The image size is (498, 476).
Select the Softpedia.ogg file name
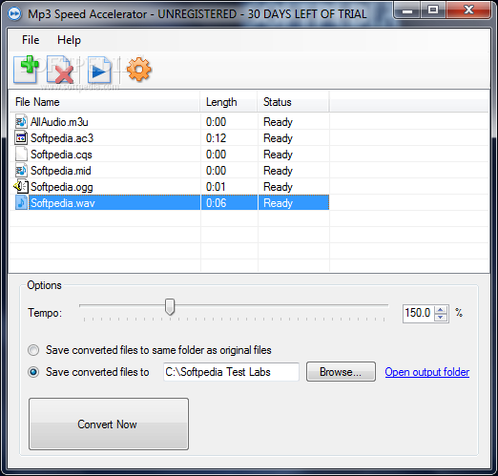click(62, 187)
